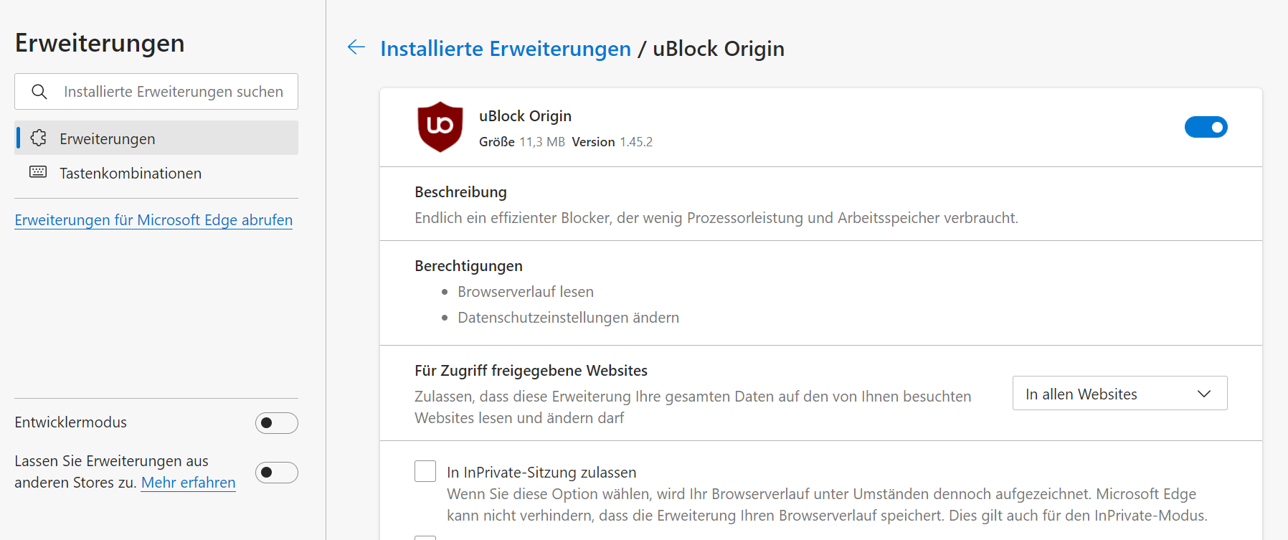Click the In InPrivate-Sitzung zulassen label text
Screen dimensions: 1288x540
pyautogui.click(x=541, y=473)
